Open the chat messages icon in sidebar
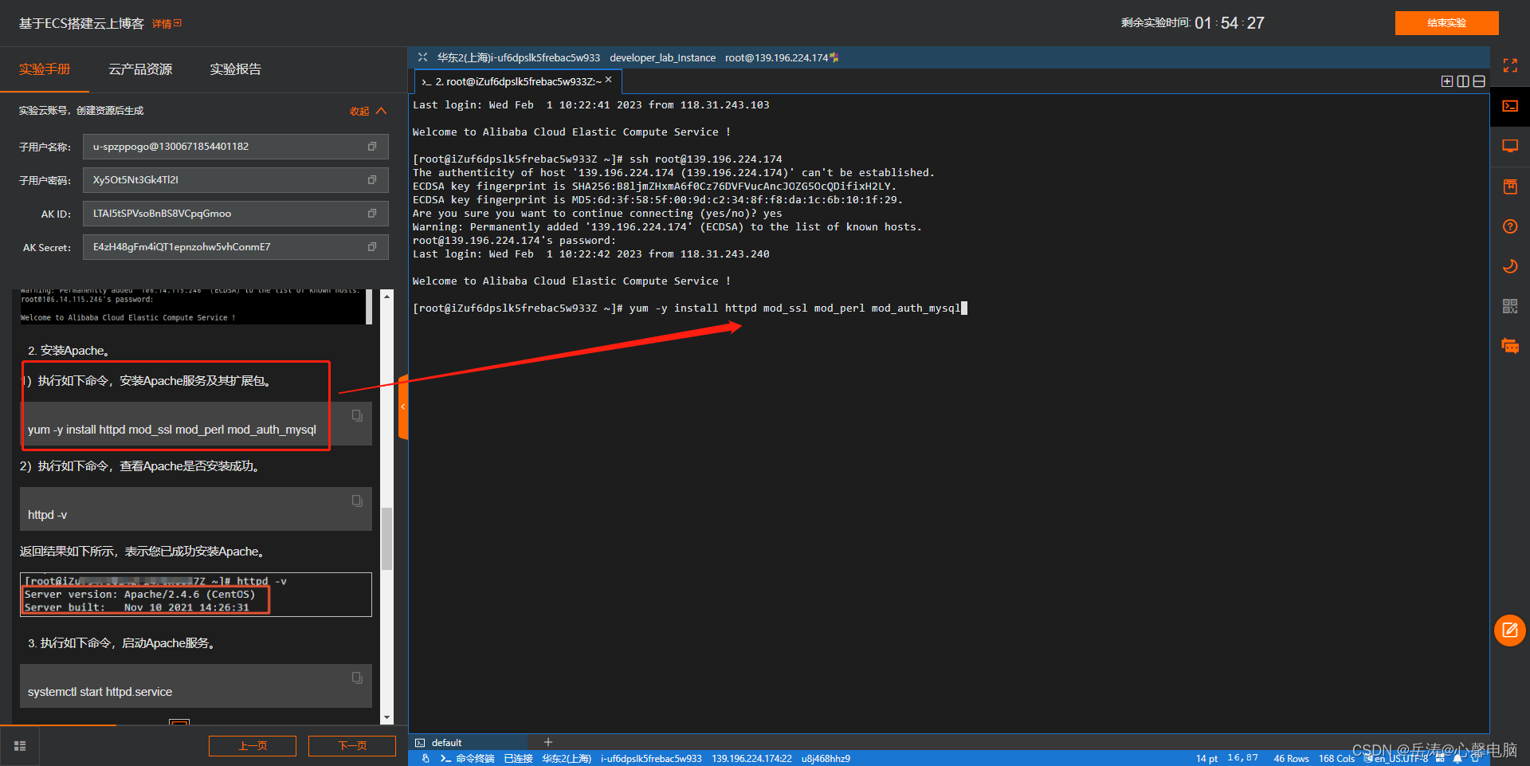 tap(1509, 346)
